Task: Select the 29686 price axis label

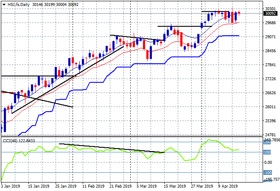Action: (x=270, y=23)
